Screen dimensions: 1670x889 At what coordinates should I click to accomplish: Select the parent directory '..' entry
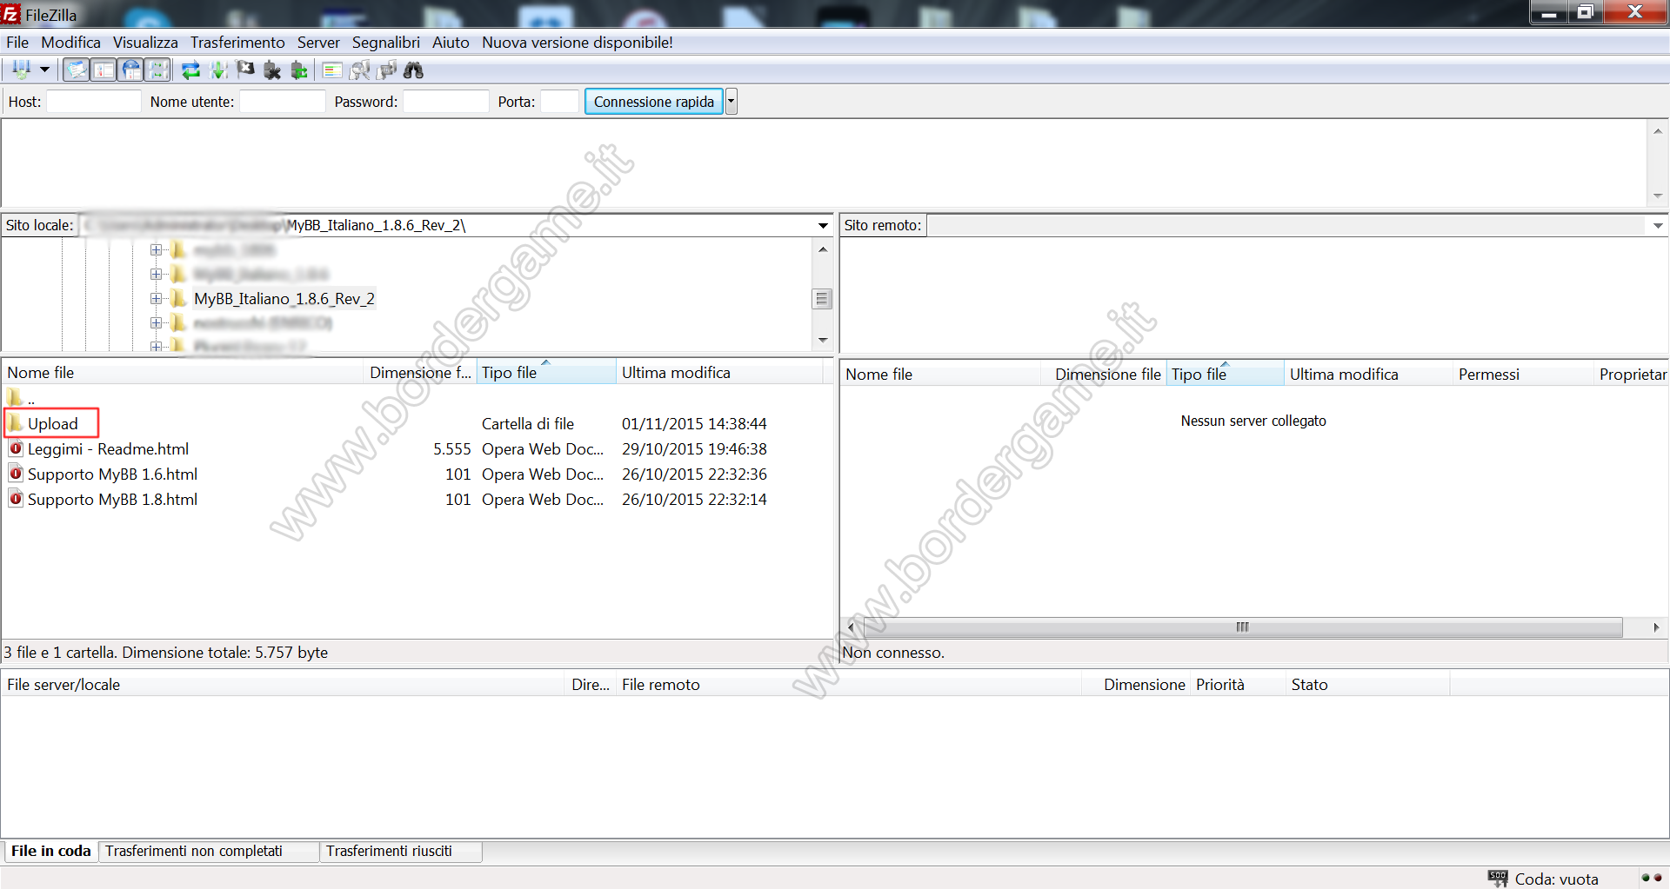click(22, 398)
